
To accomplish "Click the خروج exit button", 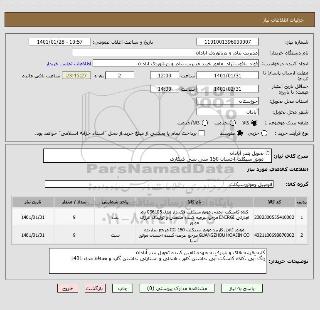I will pyautogui.click(x=68, y=288).
